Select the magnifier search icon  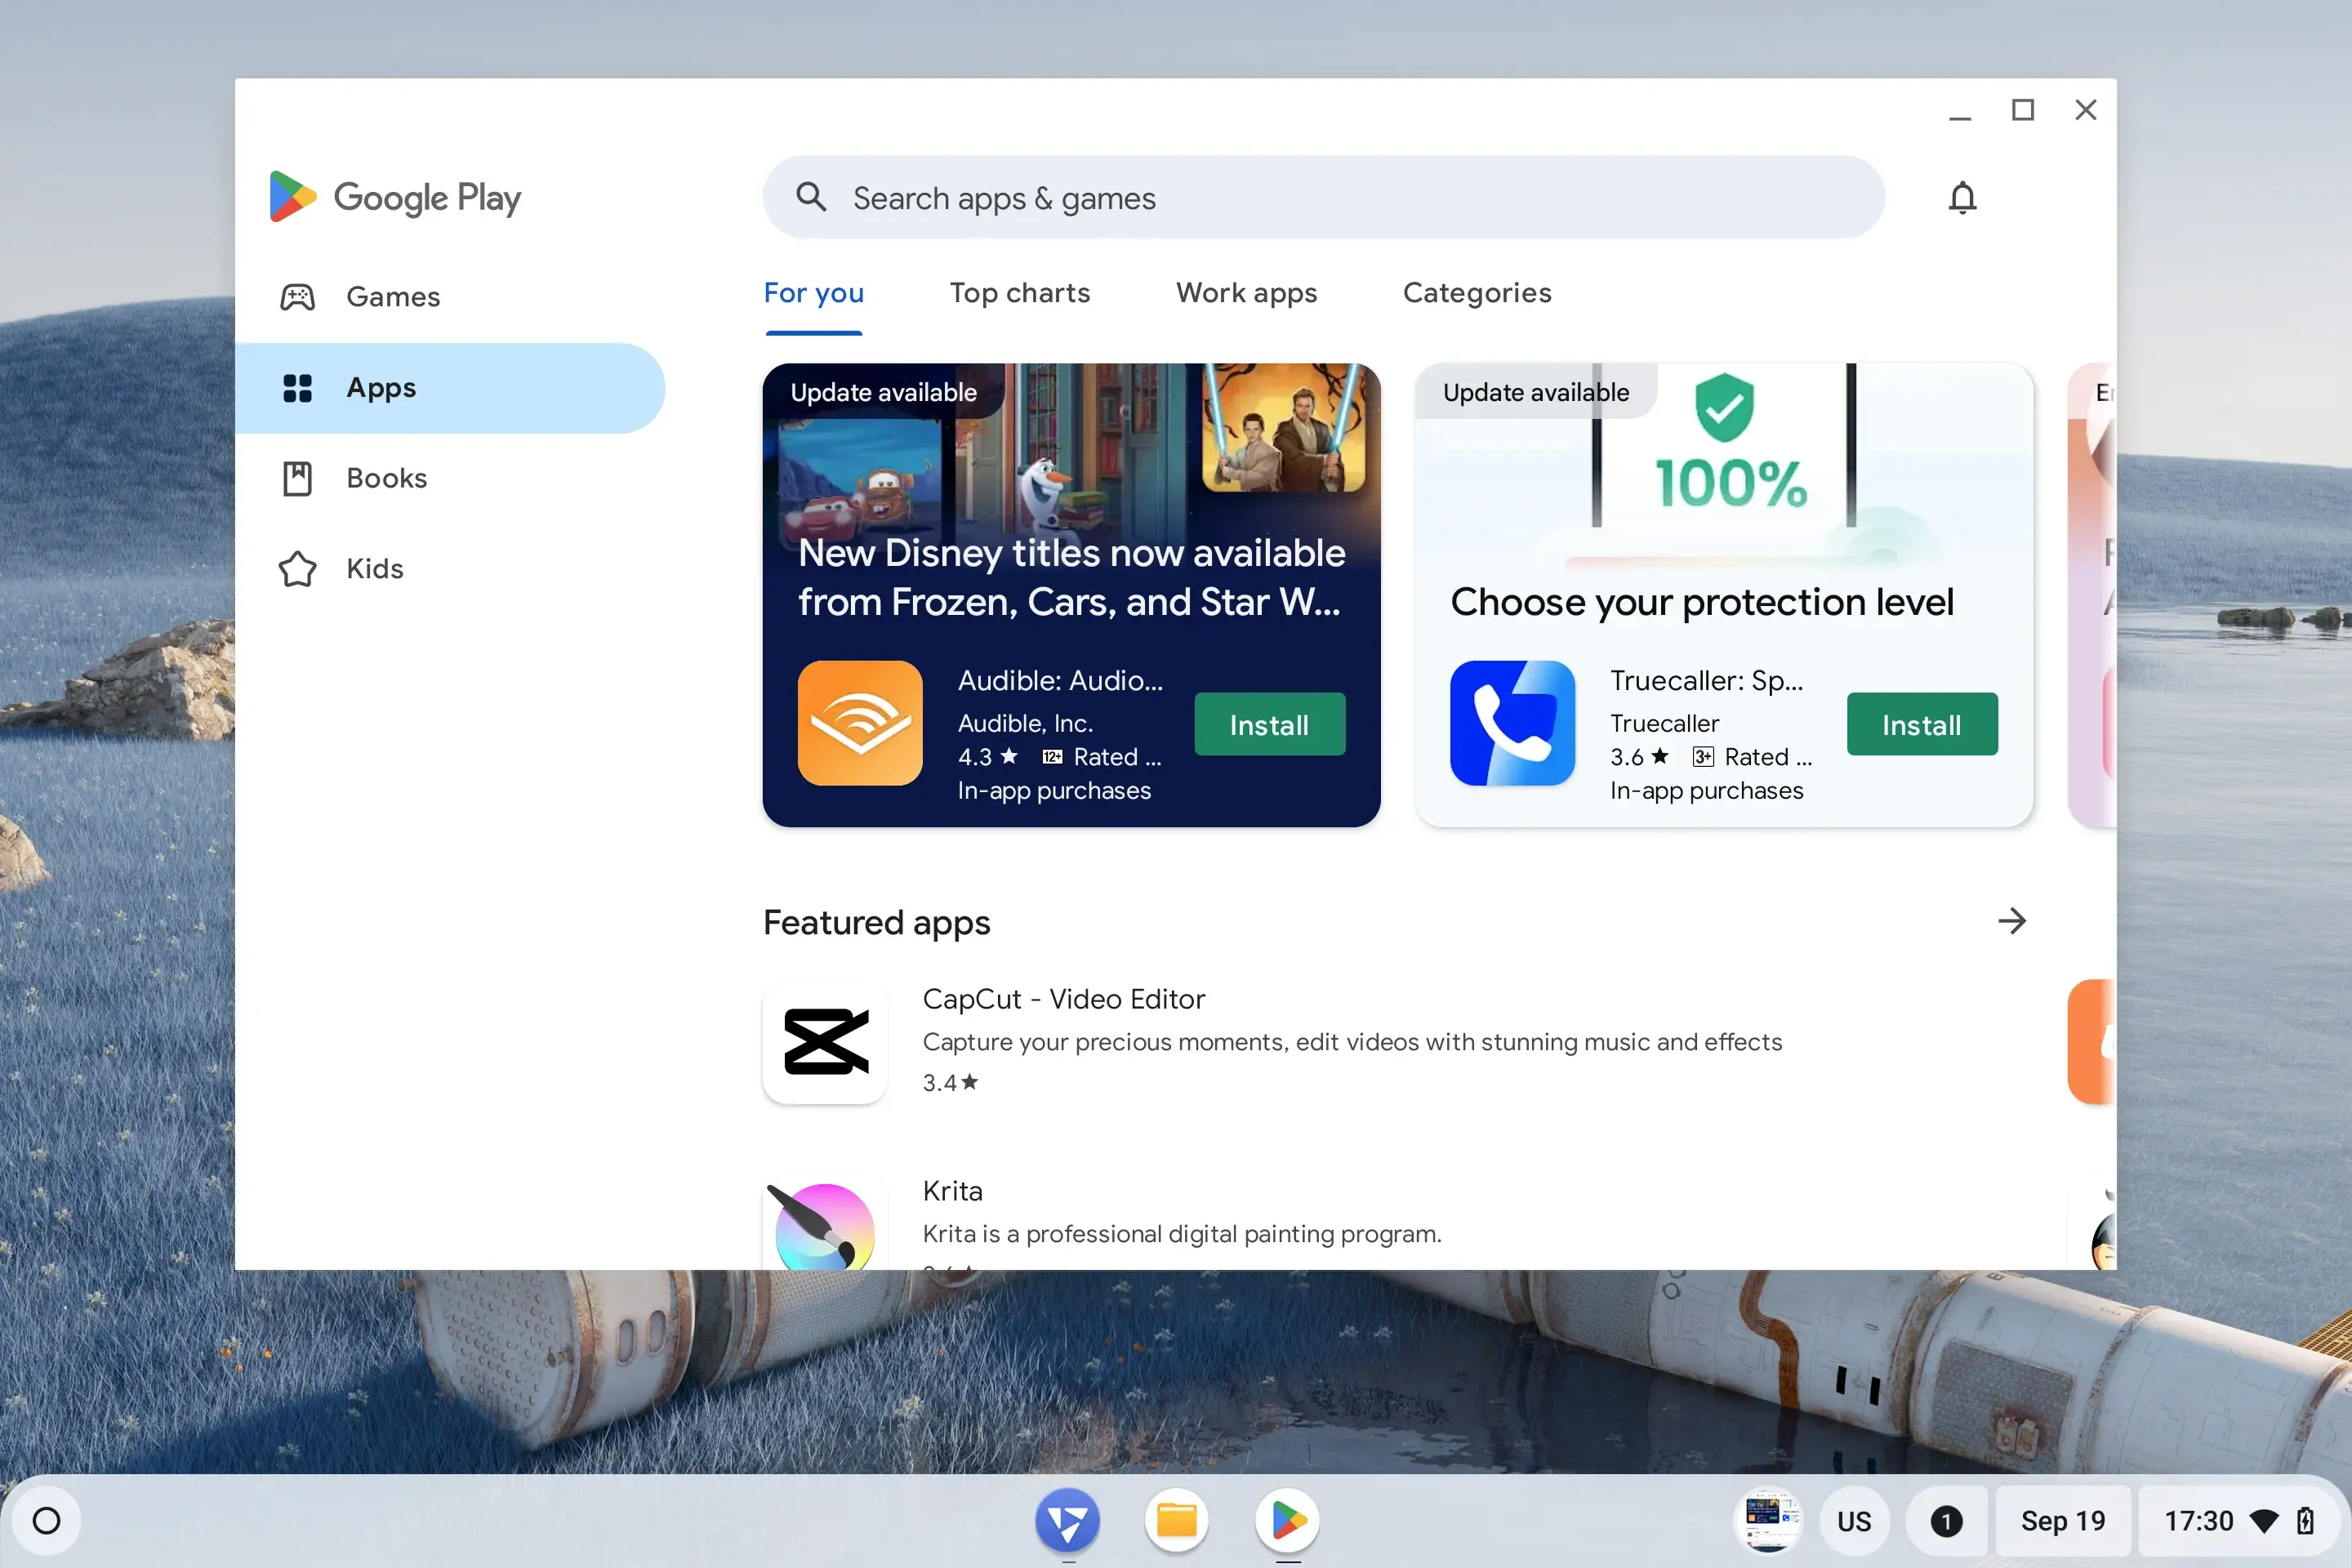[811, 197]
